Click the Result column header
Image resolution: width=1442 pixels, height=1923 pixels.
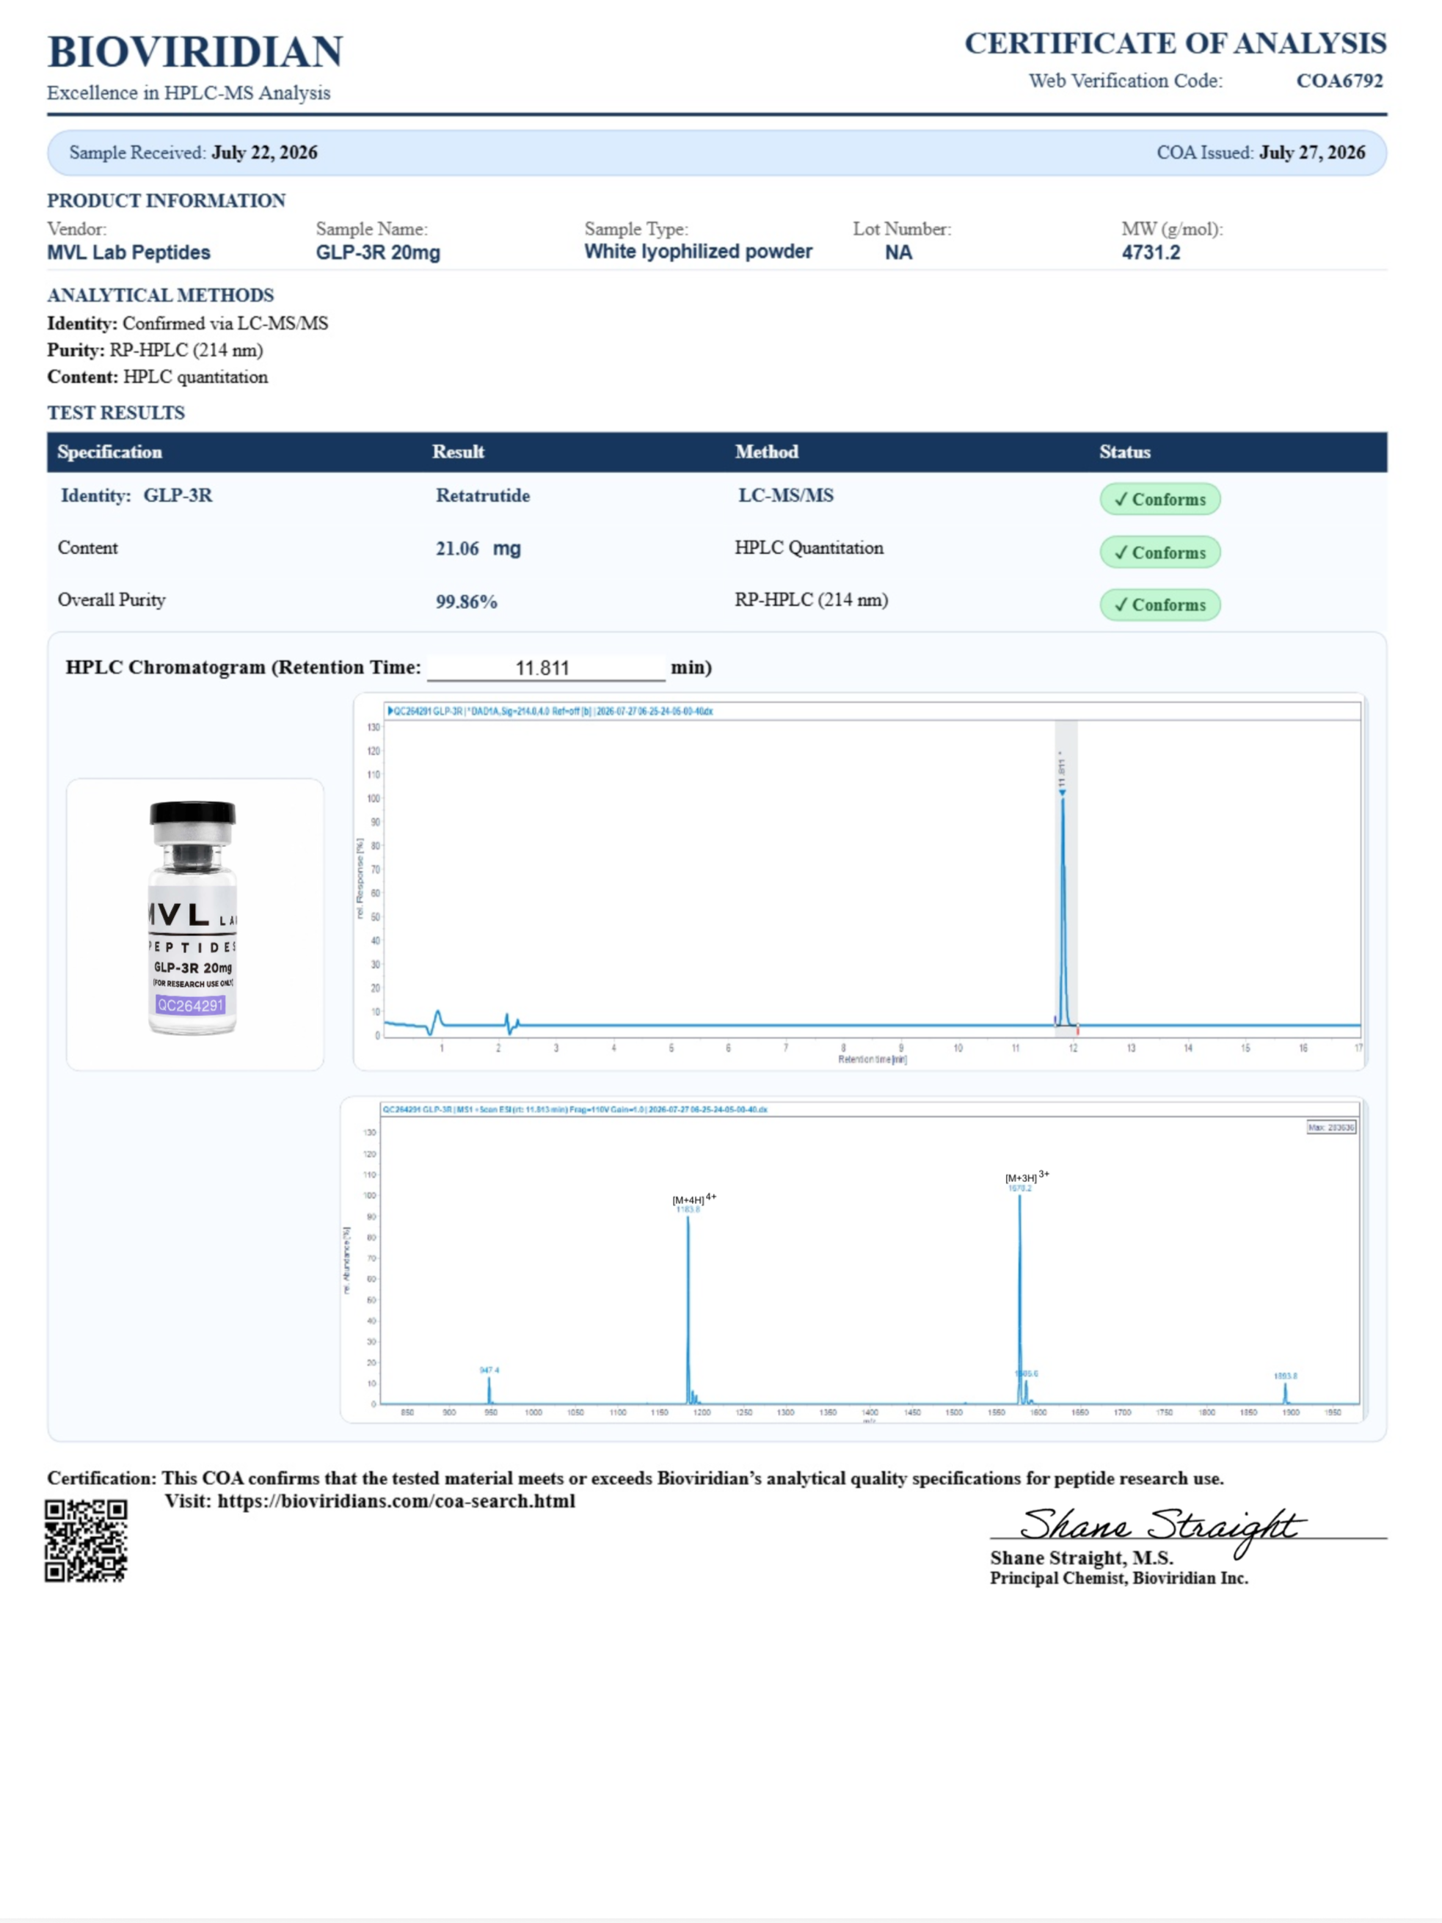459,452
